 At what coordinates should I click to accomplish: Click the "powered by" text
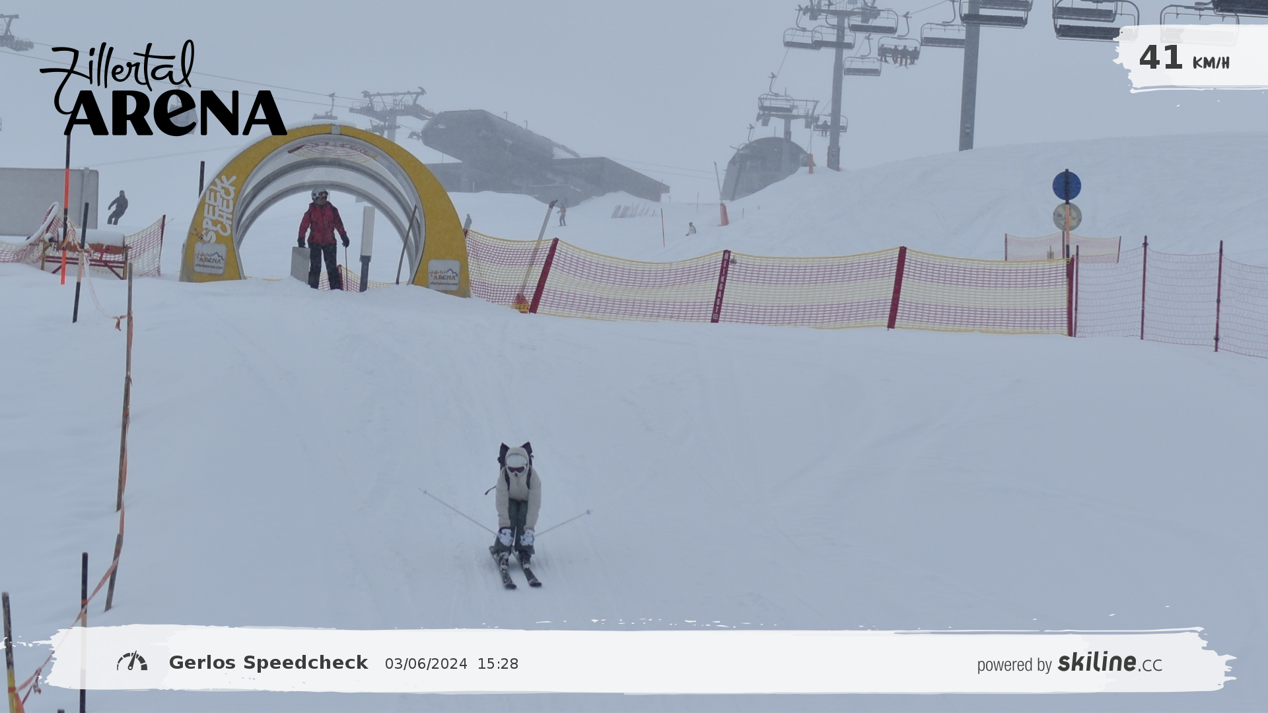(1014, 665)
